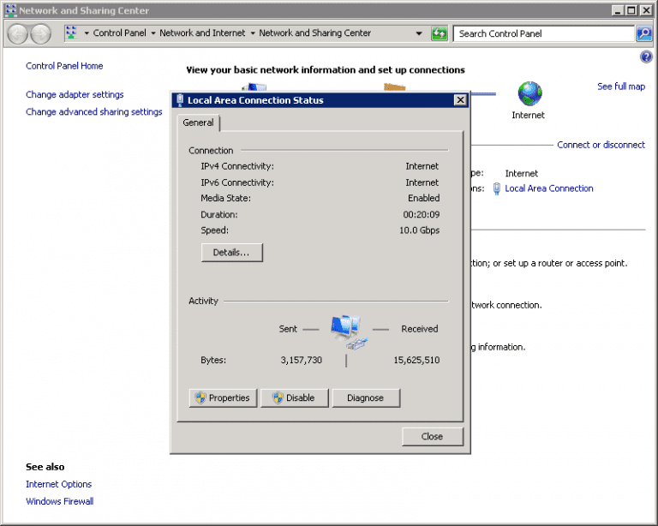
Task: Select the General tab
Action: (199, 123)
